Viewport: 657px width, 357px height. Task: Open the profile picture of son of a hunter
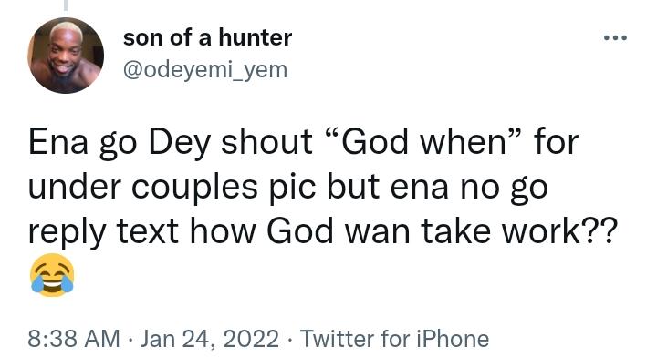click(66, 56)
